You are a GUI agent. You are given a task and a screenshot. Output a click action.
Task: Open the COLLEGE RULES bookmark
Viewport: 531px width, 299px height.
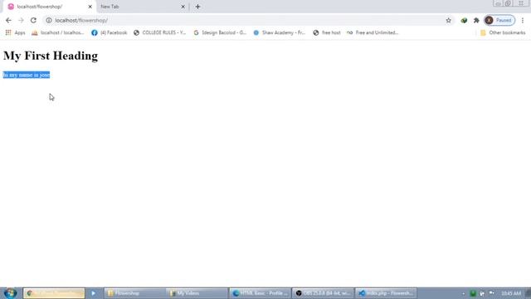160,32
